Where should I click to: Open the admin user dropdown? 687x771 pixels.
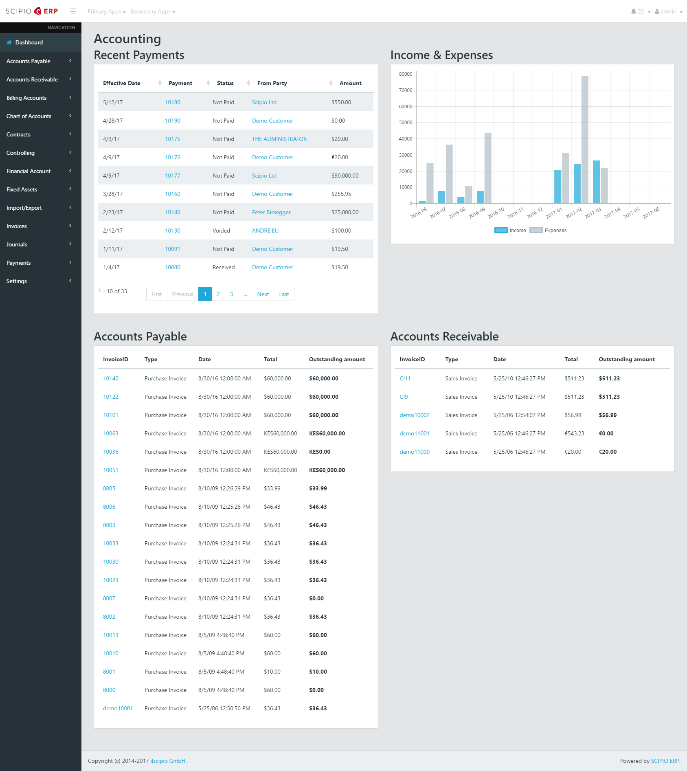[668, 11]
